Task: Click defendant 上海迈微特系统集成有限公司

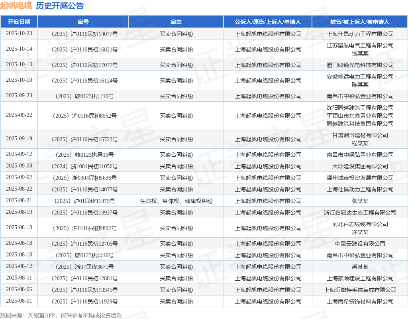Action: click(x=360, y=290)
